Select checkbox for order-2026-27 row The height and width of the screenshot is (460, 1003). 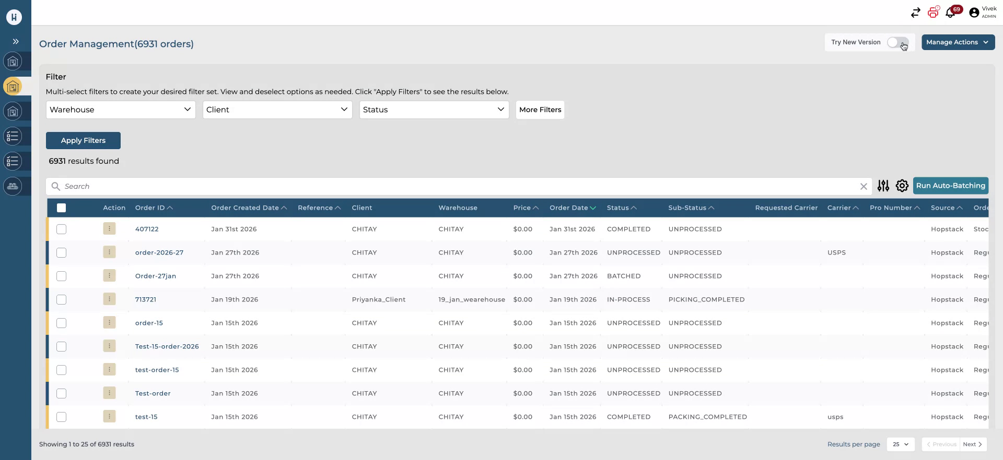(x=61, y=252)
